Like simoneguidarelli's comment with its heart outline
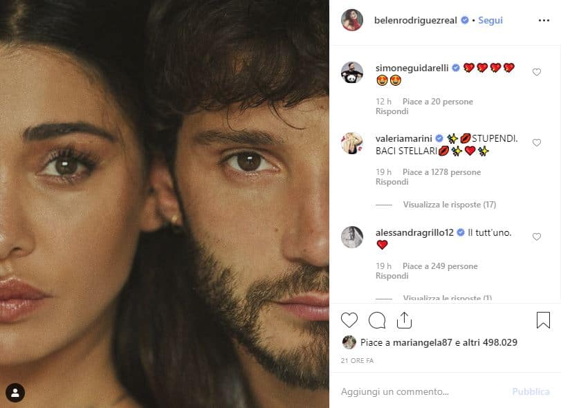Screen dimensions: 561x408 click(x=537, y=72)
